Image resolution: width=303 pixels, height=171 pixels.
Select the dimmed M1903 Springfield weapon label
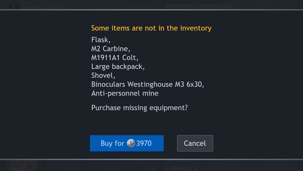tap(42, 8)
